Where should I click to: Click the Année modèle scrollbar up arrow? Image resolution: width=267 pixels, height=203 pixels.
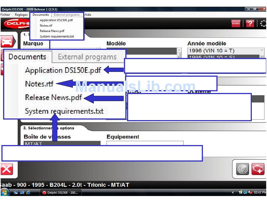tap(262, 50)
